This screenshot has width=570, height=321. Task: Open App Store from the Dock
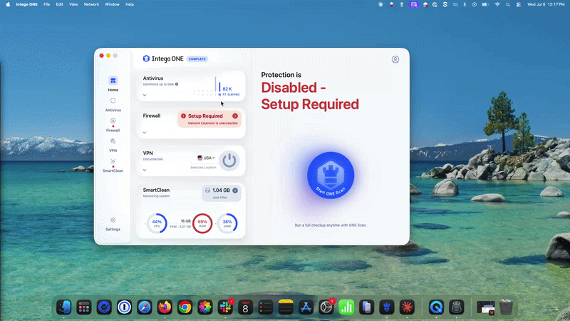point(306,307)
